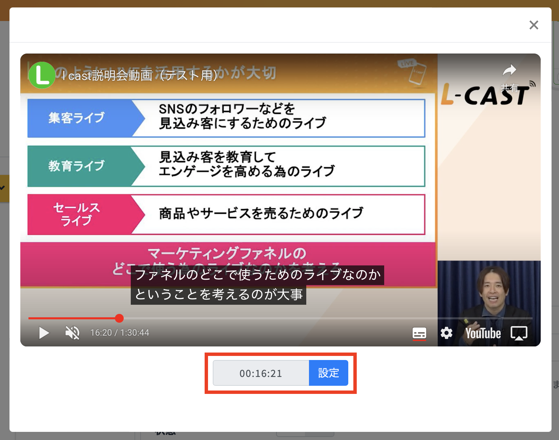
Task: Click the 00:16:21 time input field
Action: tap(261, 373)
